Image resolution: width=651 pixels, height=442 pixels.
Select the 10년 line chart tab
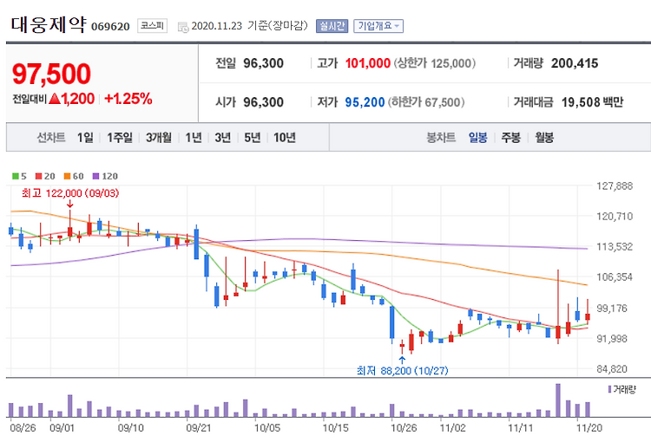[x=285, y=137]
